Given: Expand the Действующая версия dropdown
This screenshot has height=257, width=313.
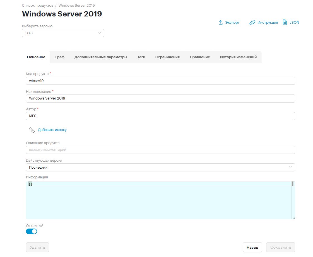Looking at the screenshot, I should [x=160, y=168].
